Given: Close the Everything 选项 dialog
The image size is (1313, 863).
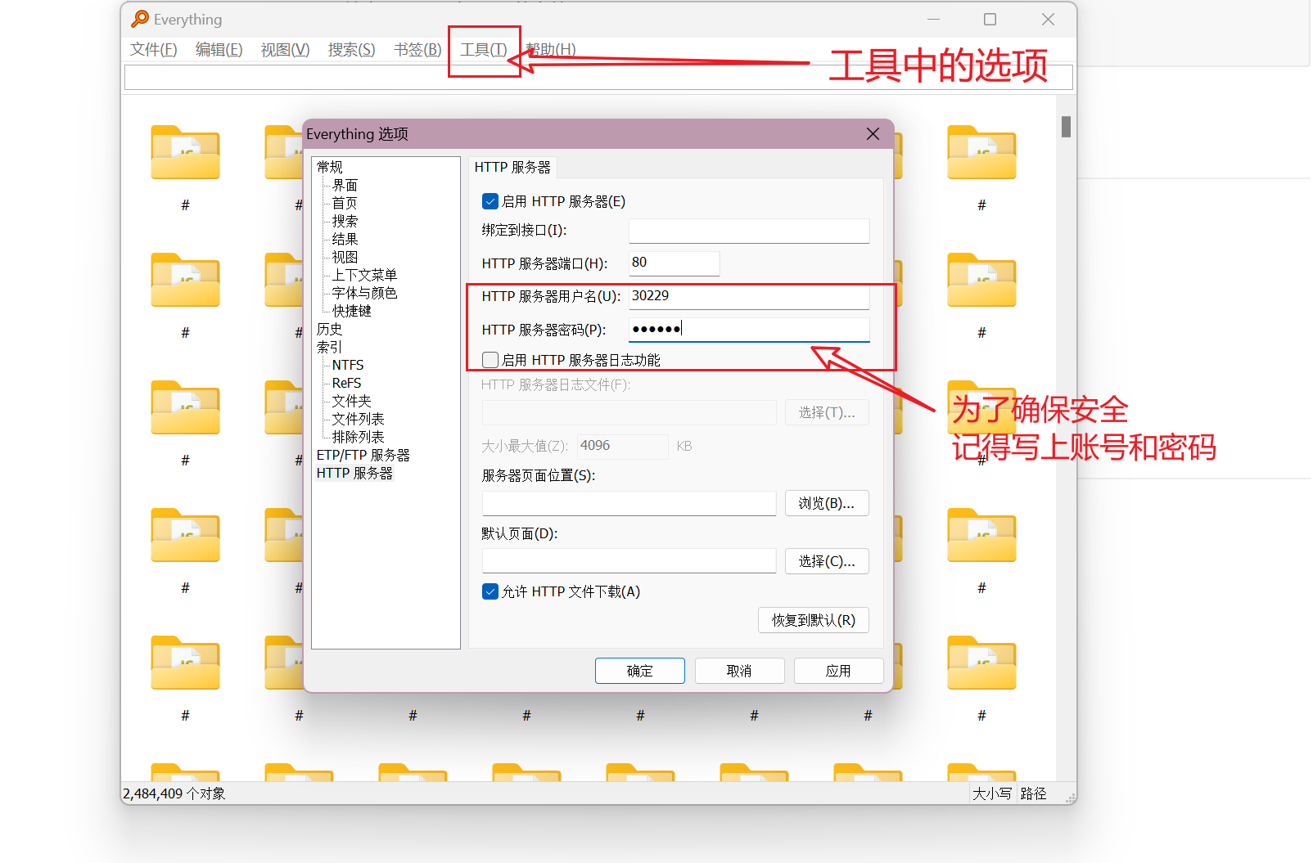Looking at the screenshot, I should point(873,134).
